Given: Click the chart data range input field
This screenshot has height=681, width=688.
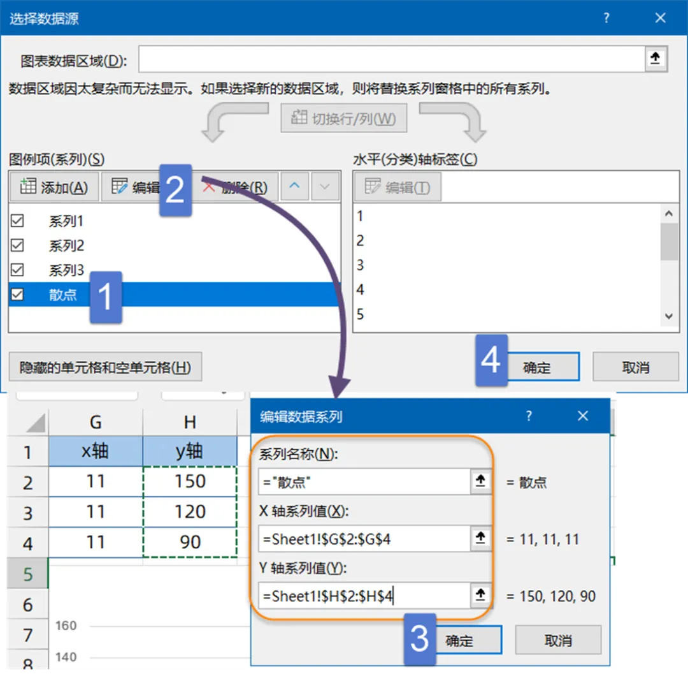Looking at the screenshot, I should pyautogui.click(x=391, y=59).
